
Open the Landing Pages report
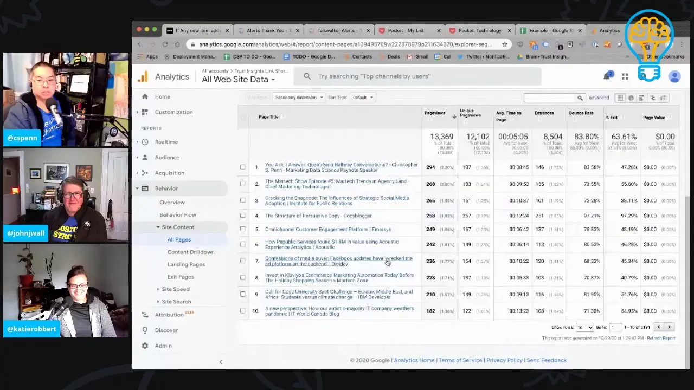[186, 264]
